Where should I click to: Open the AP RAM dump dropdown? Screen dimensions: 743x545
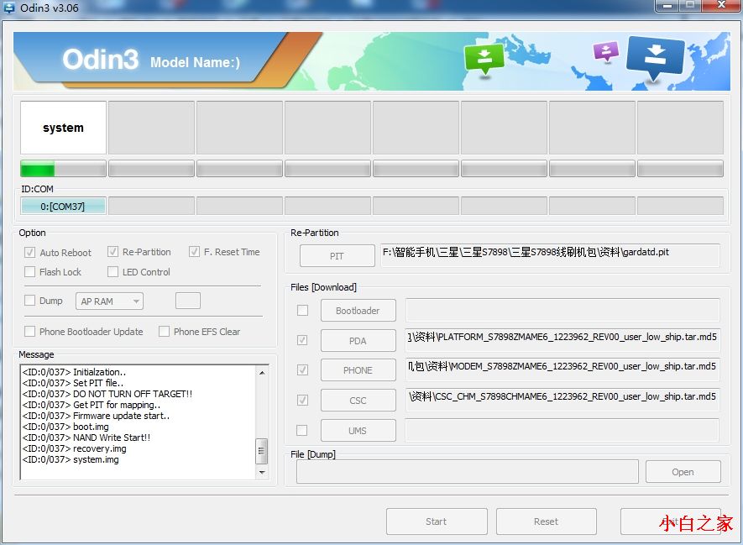coord(109,301)
